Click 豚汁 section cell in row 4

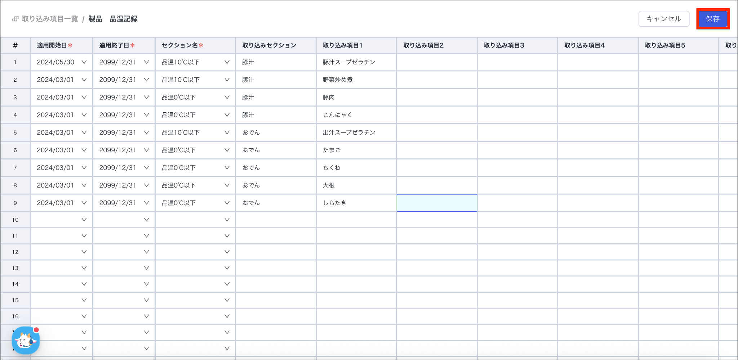point(276,115)
